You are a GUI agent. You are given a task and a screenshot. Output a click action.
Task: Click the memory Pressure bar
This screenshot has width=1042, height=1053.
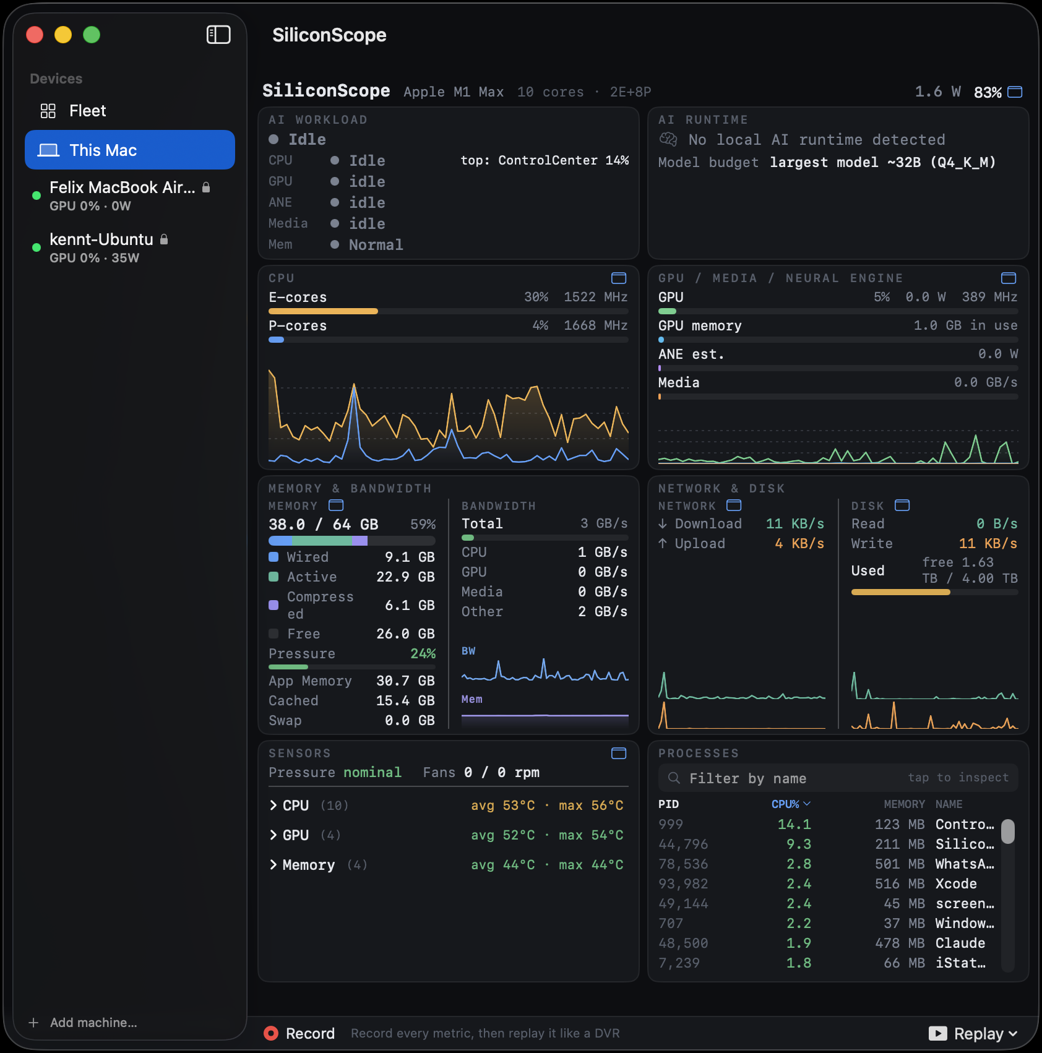tap(352, 667)
